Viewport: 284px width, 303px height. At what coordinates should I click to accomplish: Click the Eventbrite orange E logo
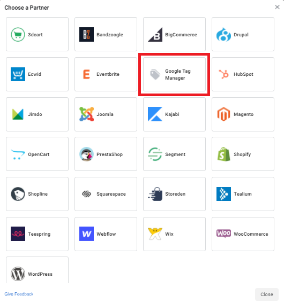tap(86, 74)
